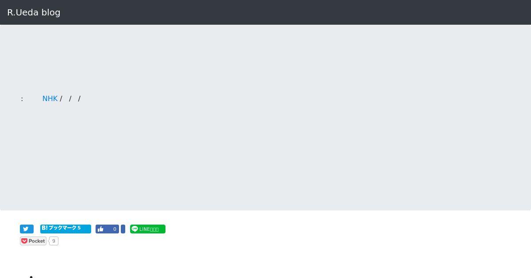531x278 pixels.
Task: Click the Hatena B! bookmark logo
Action: [x=44, y=228]
